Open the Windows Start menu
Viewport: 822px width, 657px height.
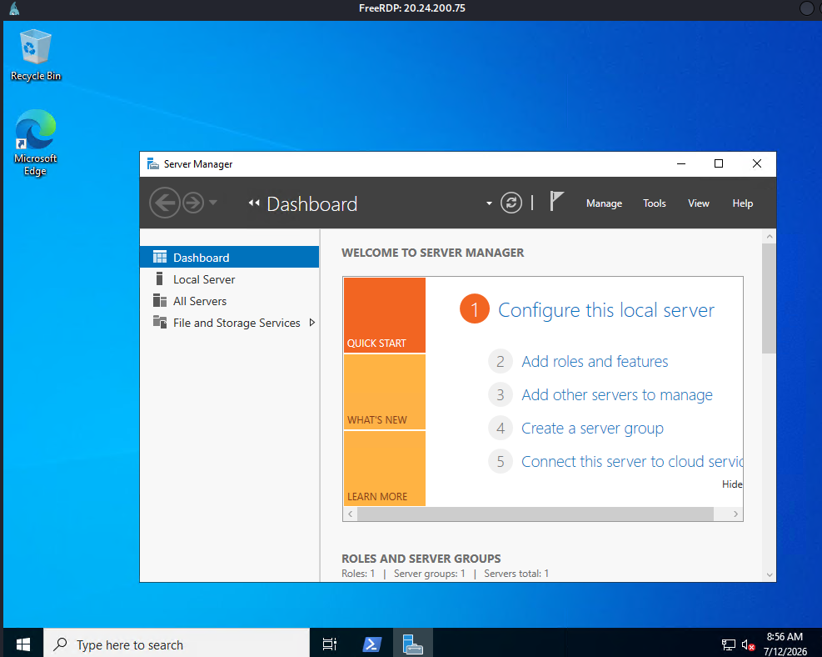(23, 644)
